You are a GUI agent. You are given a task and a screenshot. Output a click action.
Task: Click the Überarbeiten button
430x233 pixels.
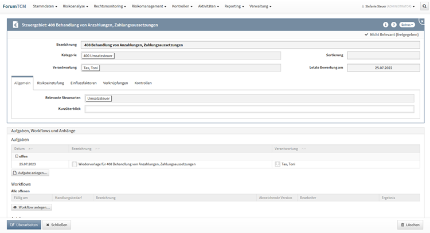tap(24, 225)
